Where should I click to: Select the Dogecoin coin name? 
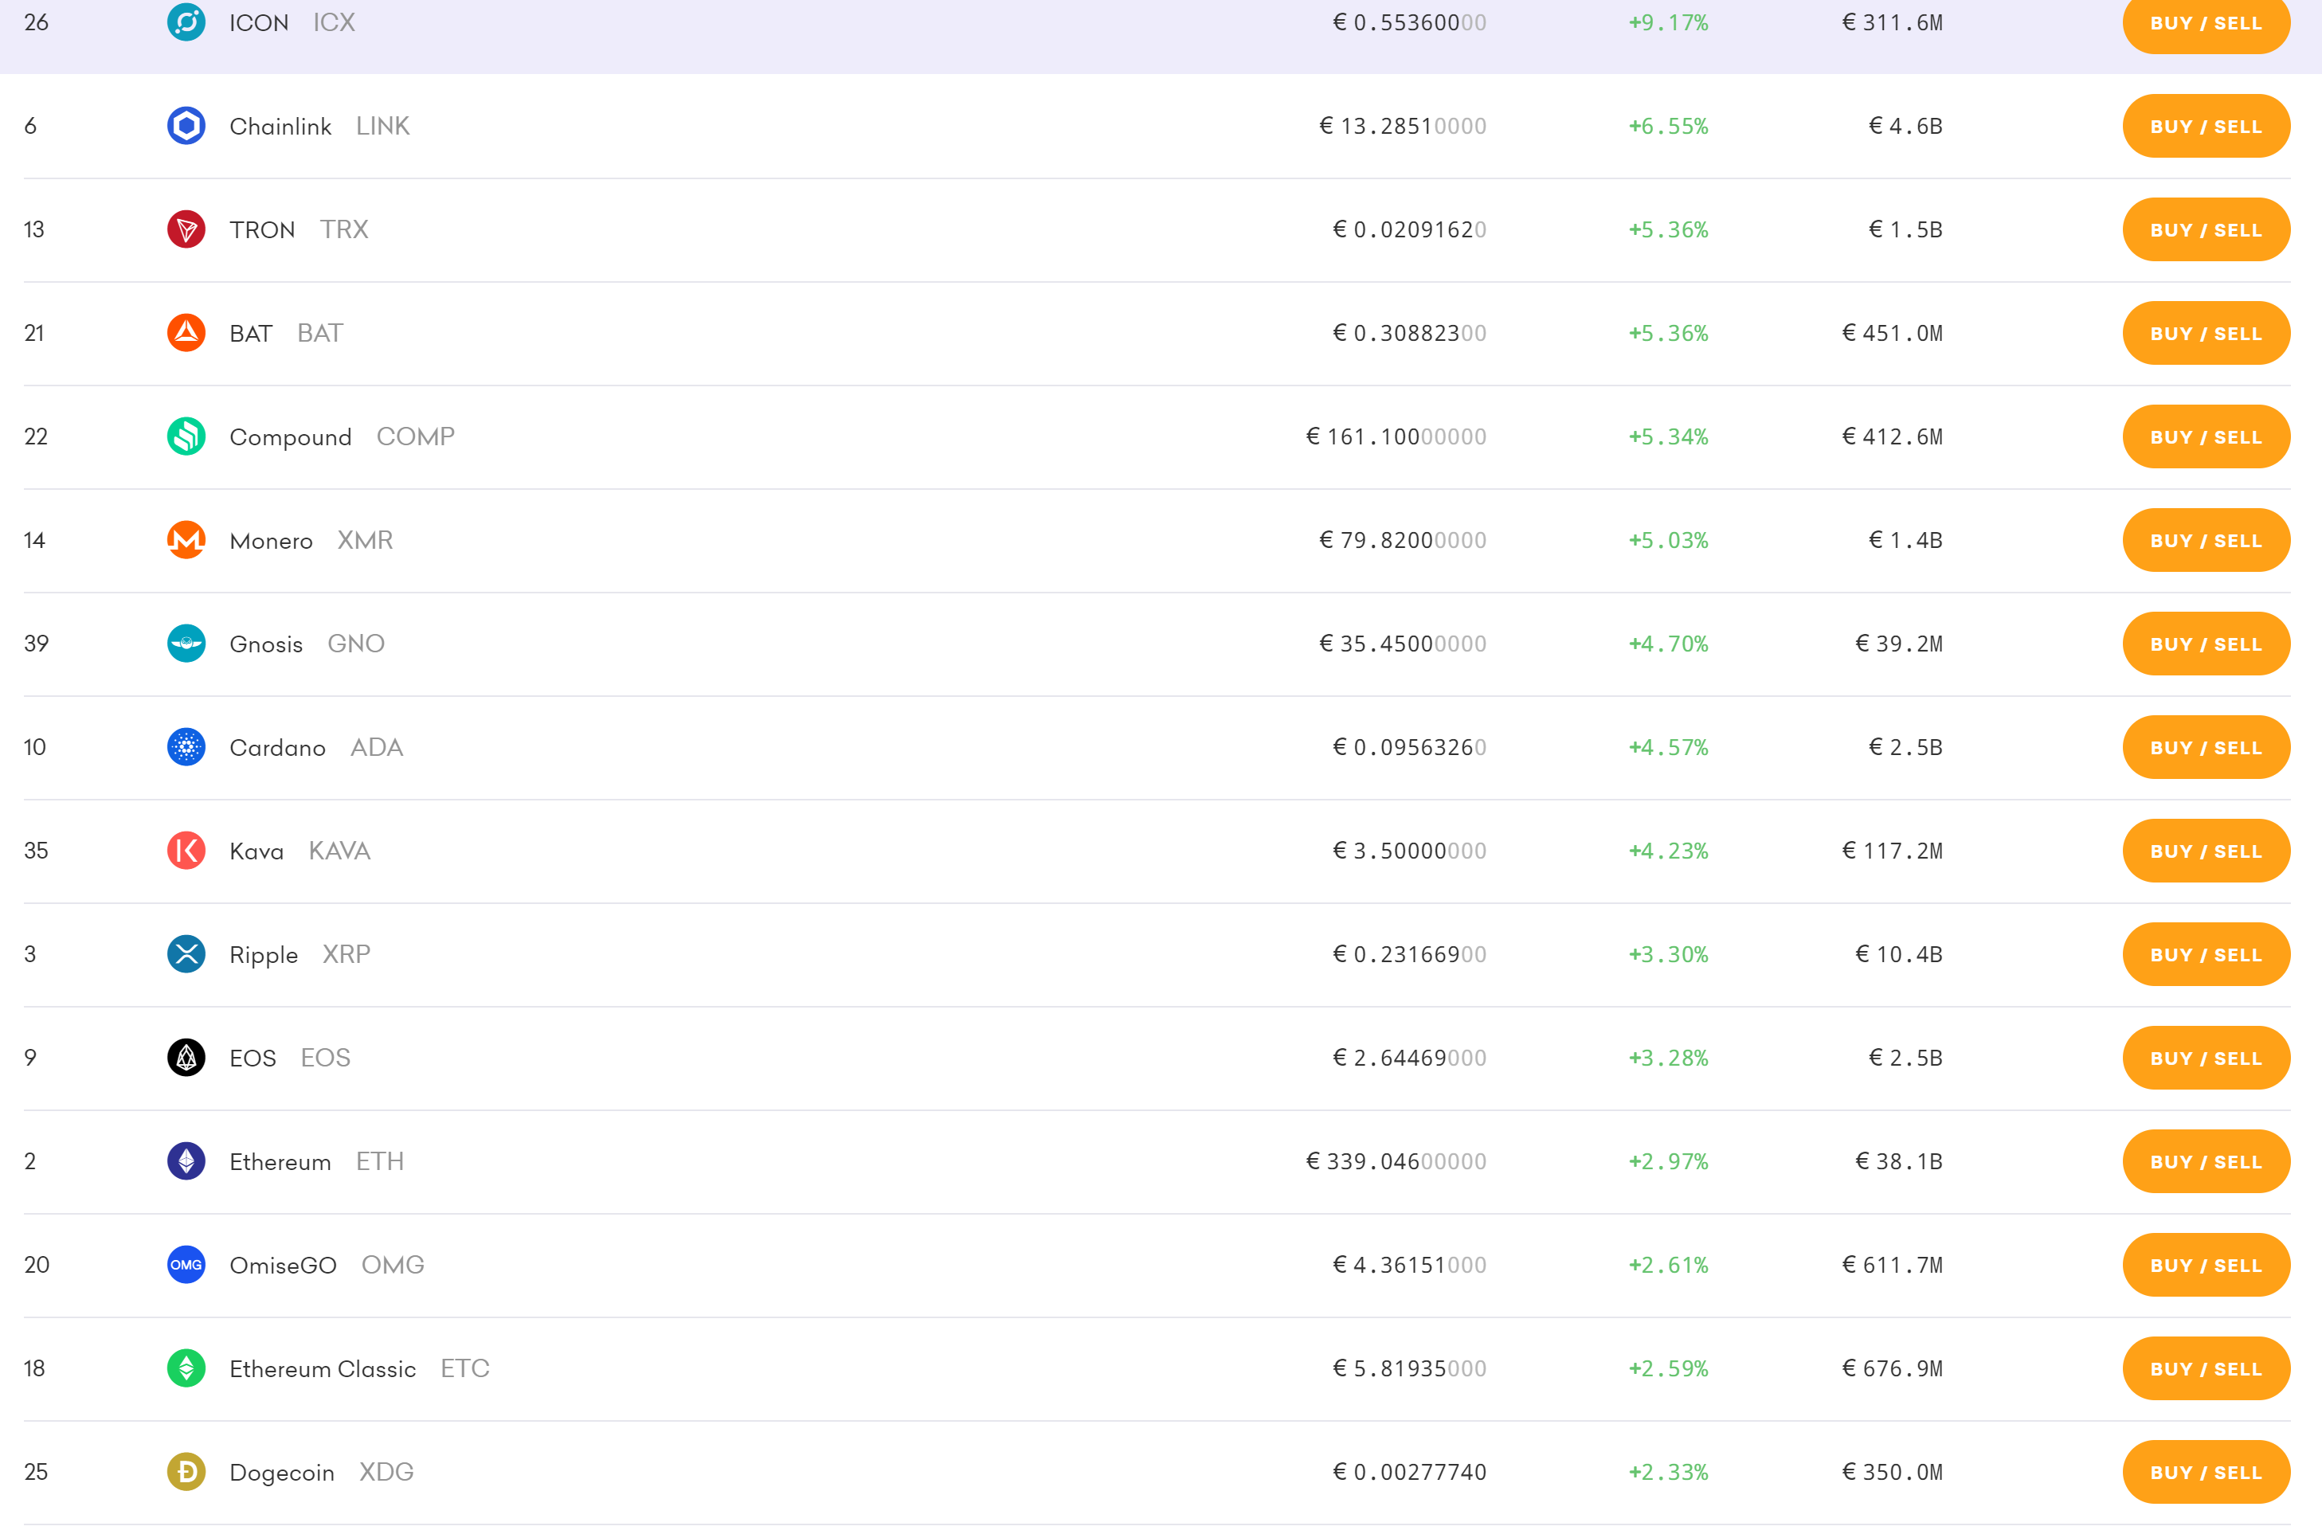click(x=281, y=1473)
